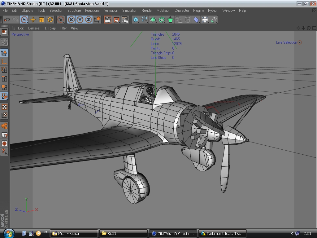Select the Scale tool
Screen dimensions: 317x238
click(x=41, y=20)
